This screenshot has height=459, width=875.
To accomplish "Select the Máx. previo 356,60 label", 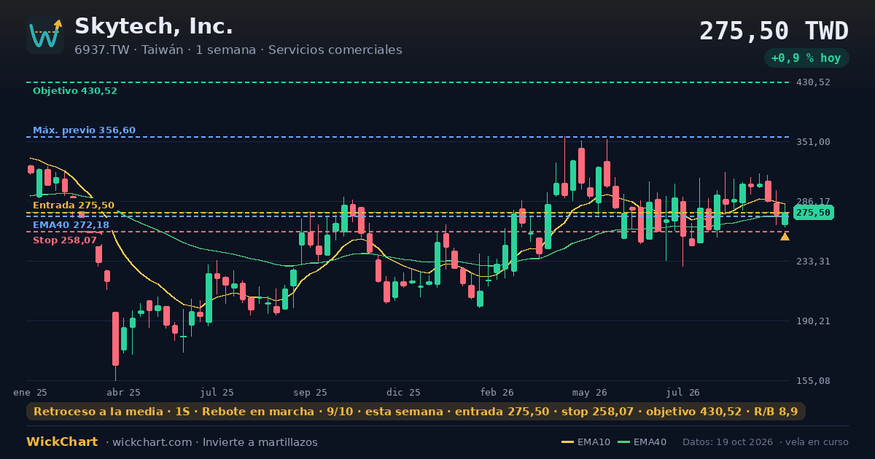I will (x=84, y=130).
